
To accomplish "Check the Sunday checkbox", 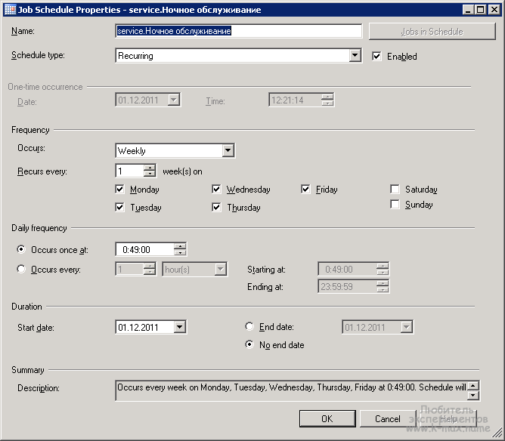I will pyautogui.click(x=395, y=204).
